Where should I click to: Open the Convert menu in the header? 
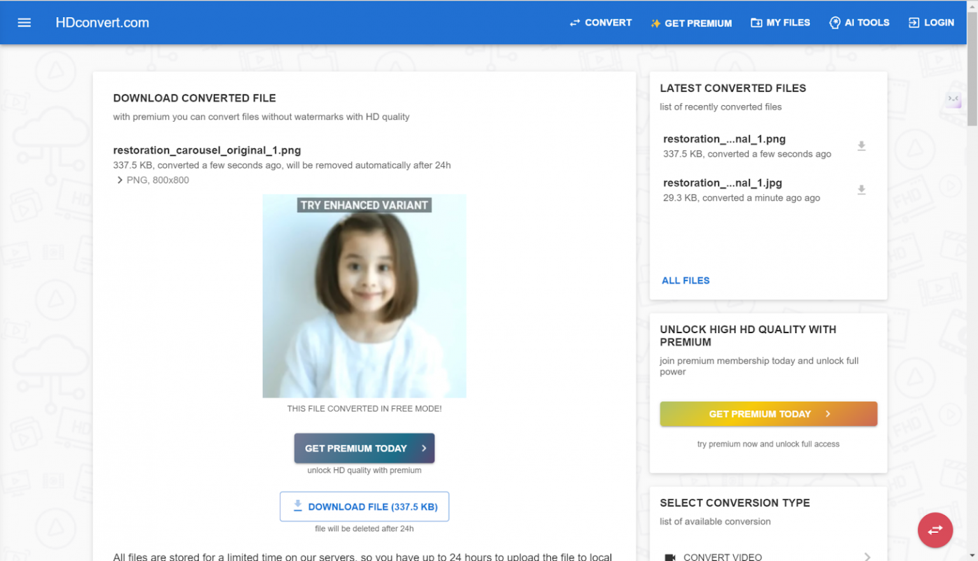[600, 22]
